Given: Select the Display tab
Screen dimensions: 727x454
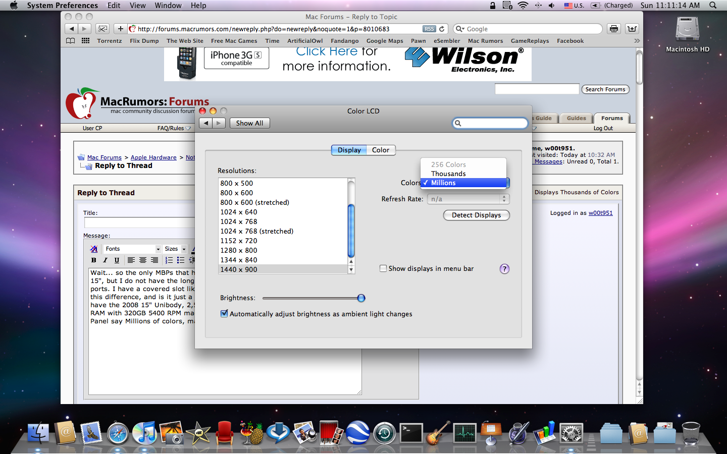Looking at the screenshot, I should [x=349, y=150].
